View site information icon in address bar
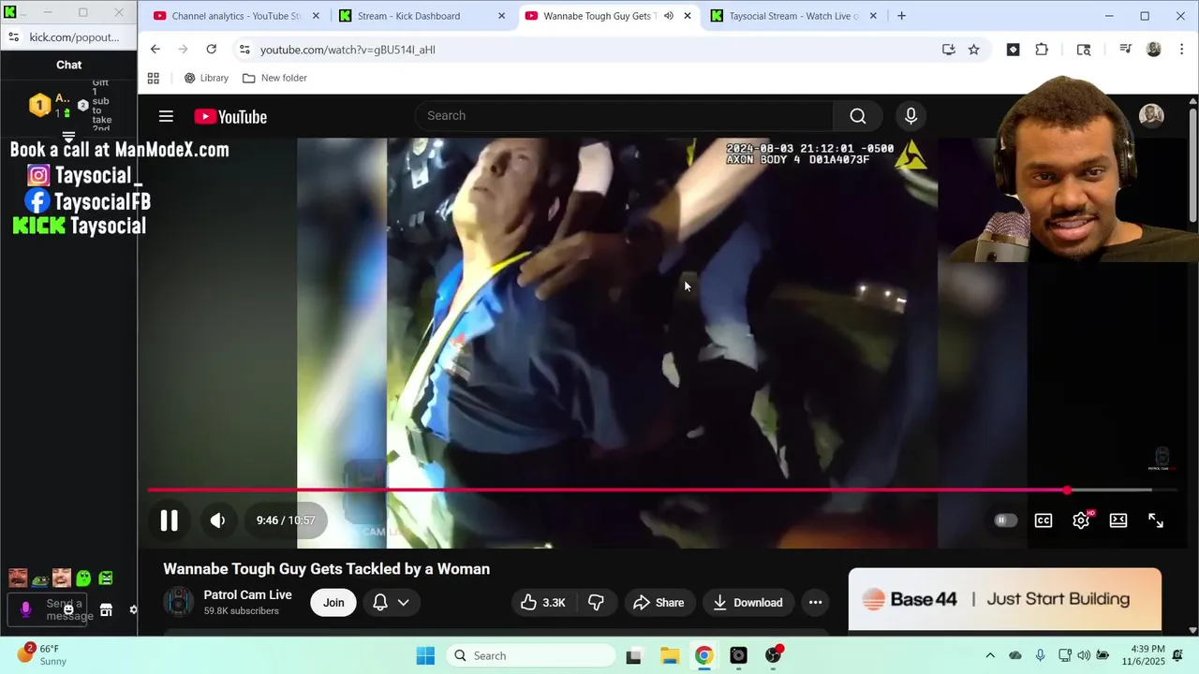1199x674 pixels. click(244, 50)
